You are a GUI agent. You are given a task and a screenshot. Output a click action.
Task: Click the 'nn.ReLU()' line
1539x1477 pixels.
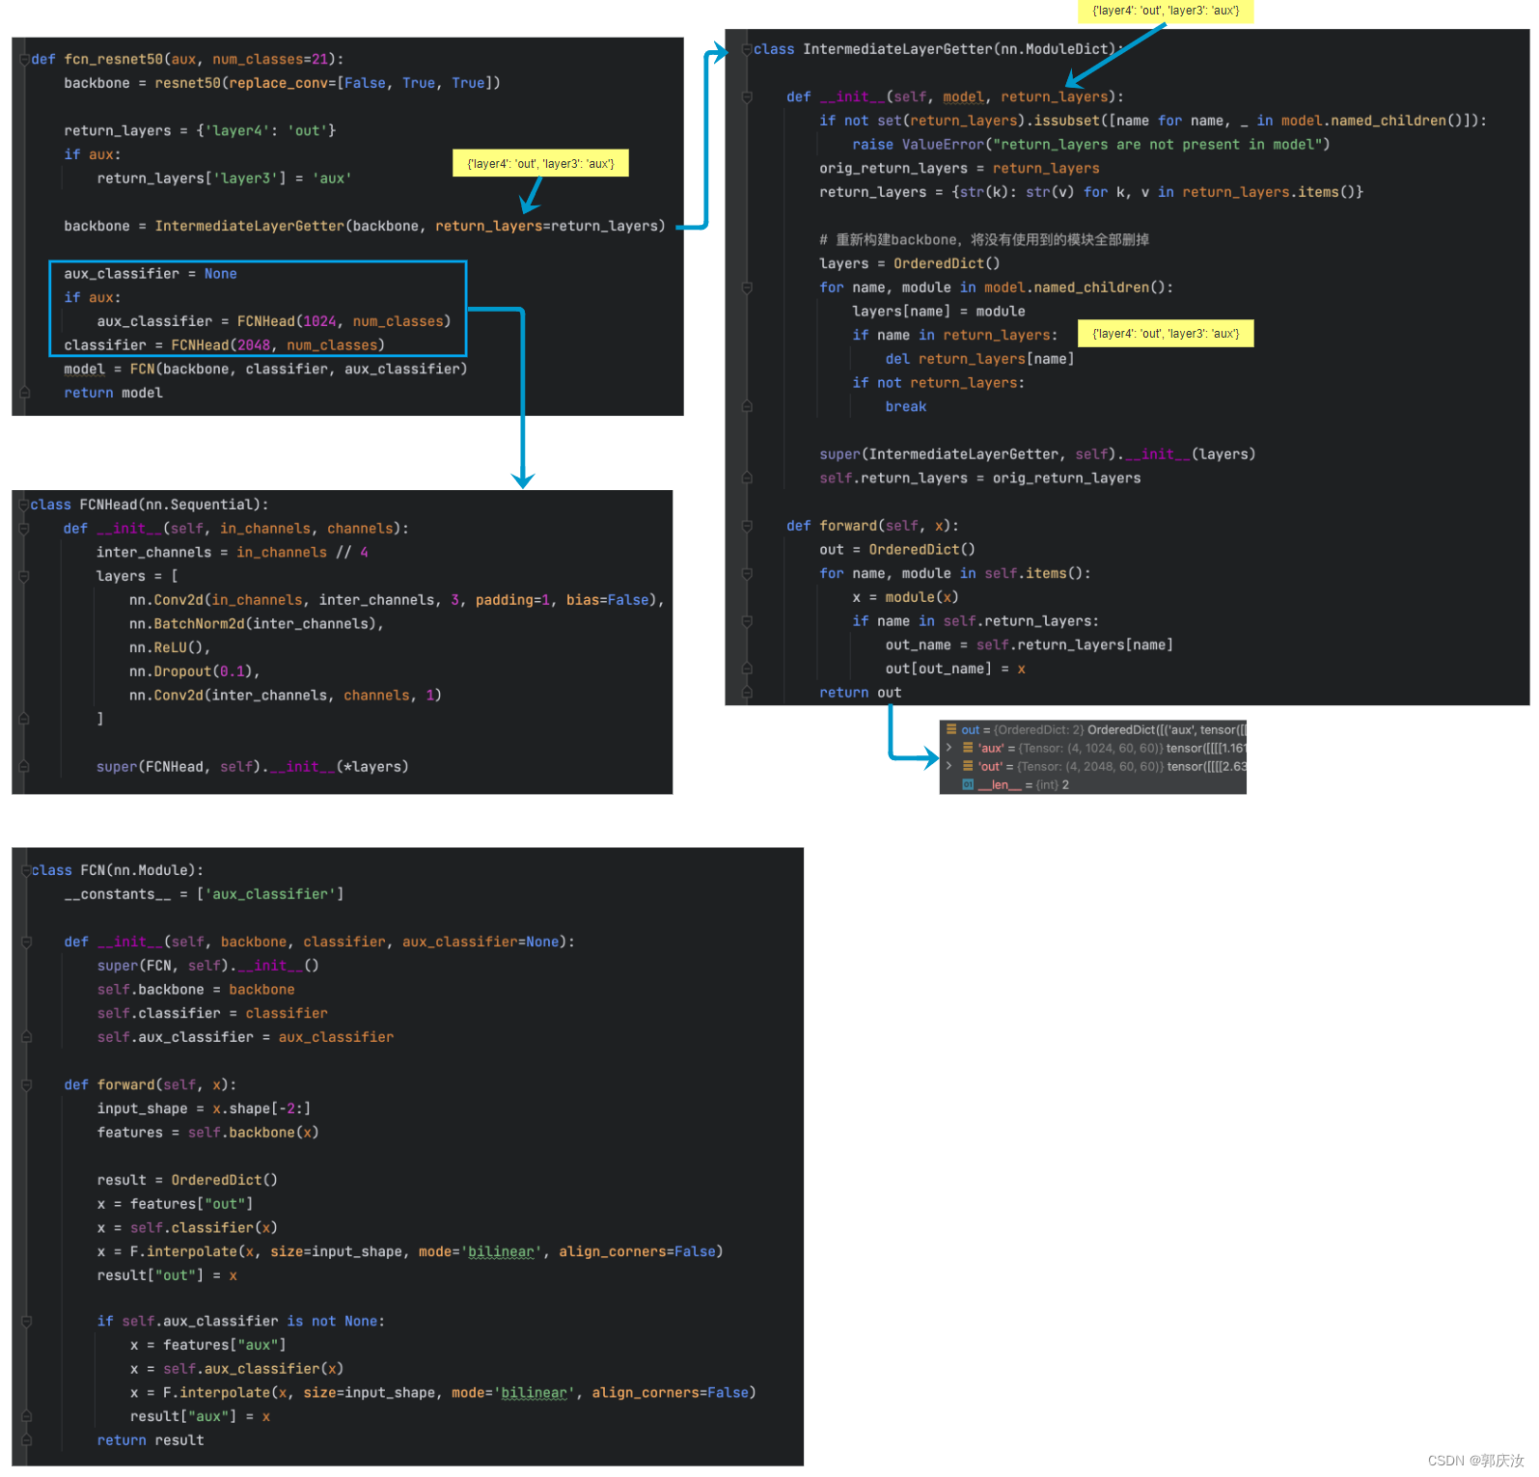(170, 648)
